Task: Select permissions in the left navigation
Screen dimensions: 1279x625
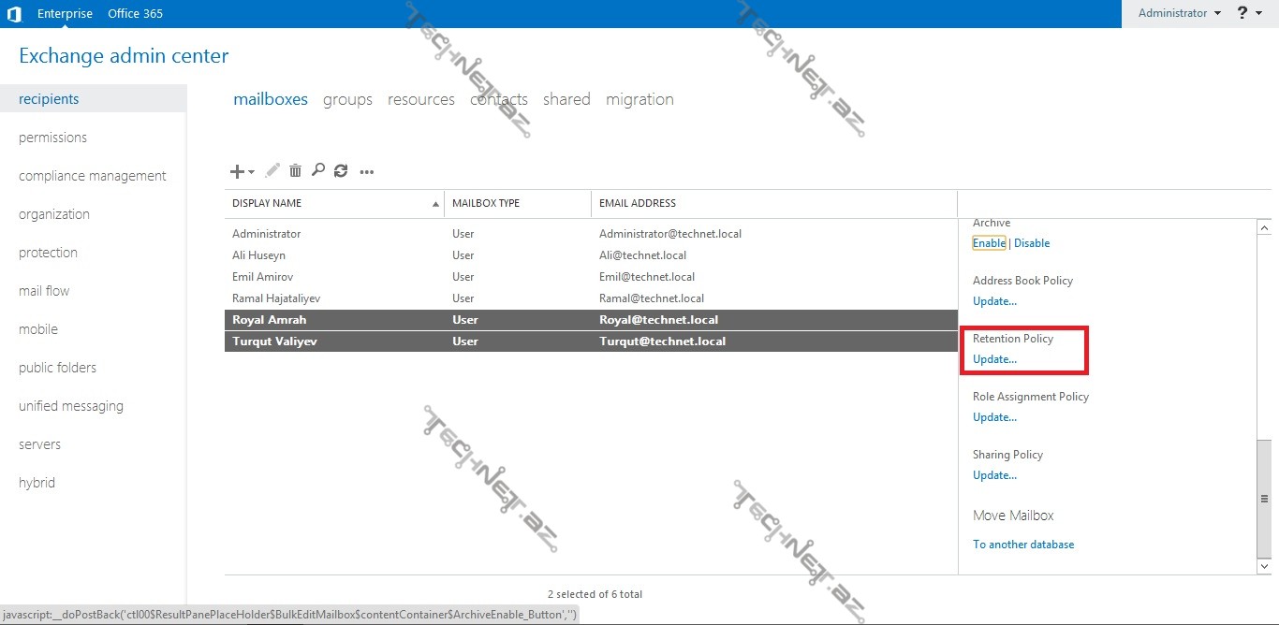Action: (x=52, y=138)
